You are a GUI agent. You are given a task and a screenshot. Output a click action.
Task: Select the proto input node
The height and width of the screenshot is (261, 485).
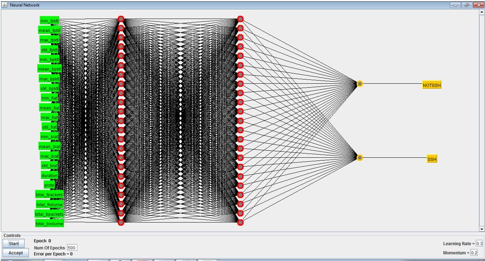coord(49,185)
